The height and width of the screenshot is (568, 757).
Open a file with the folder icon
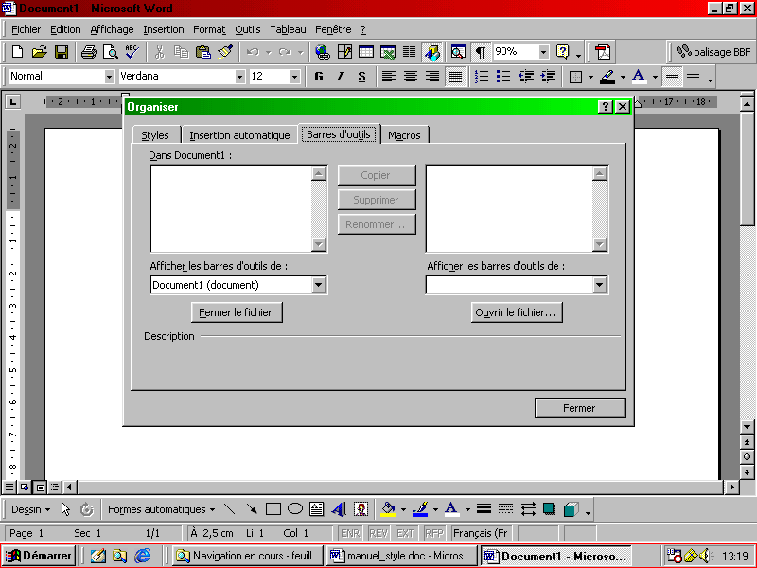pos(39,52)
